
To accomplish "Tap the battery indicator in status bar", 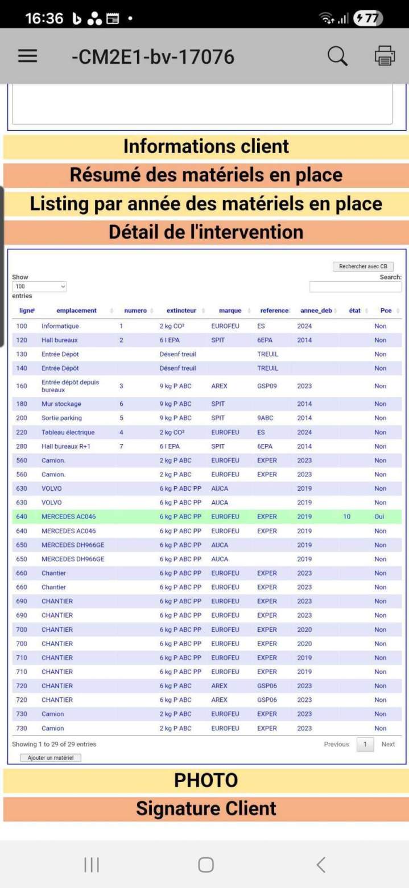I will click(368, 18).
